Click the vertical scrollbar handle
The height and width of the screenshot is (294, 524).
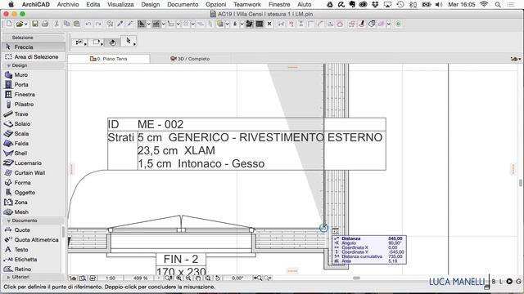[x=521, y=183]
